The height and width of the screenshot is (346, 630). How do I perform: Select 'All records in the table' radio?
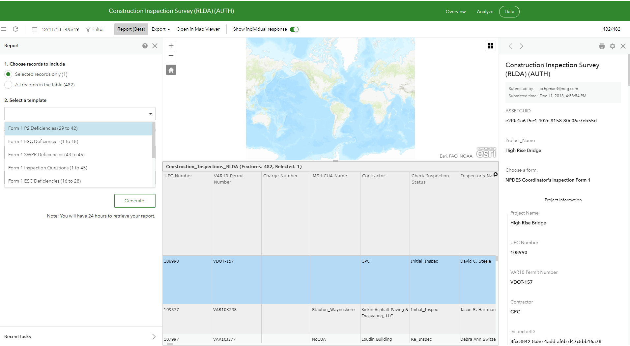point(8,85)
